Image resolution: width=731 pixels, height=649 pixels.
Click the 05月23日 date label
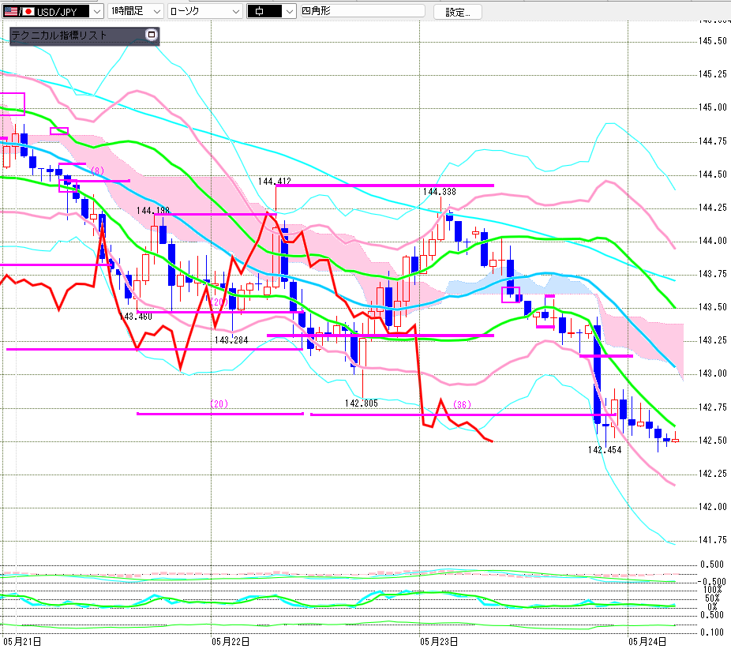point(439,642)
